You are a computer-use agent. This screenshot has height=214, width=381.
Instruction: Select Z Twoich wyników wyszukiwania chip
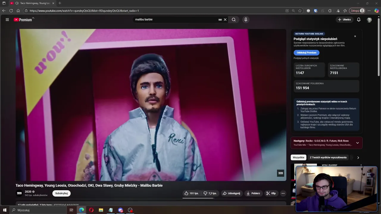tap(328, 158)
